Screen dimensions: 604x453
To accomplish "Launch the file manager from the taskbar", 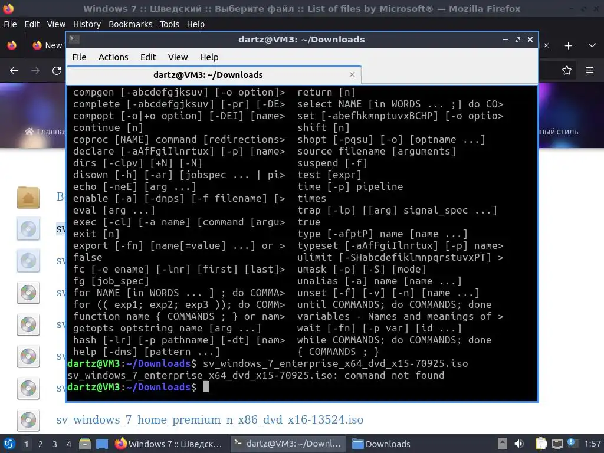I will pos(85,444).
